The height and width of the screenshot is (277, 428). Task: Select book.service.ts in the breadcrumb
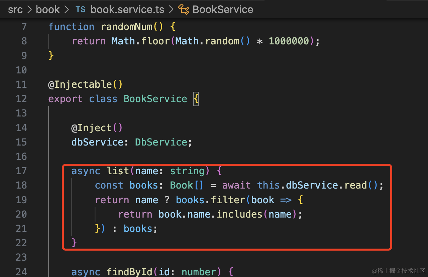click(x=127, y=9)
